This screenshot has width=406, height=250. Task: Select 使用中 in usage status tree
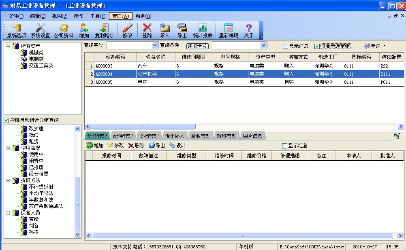[x=36, y=155]
